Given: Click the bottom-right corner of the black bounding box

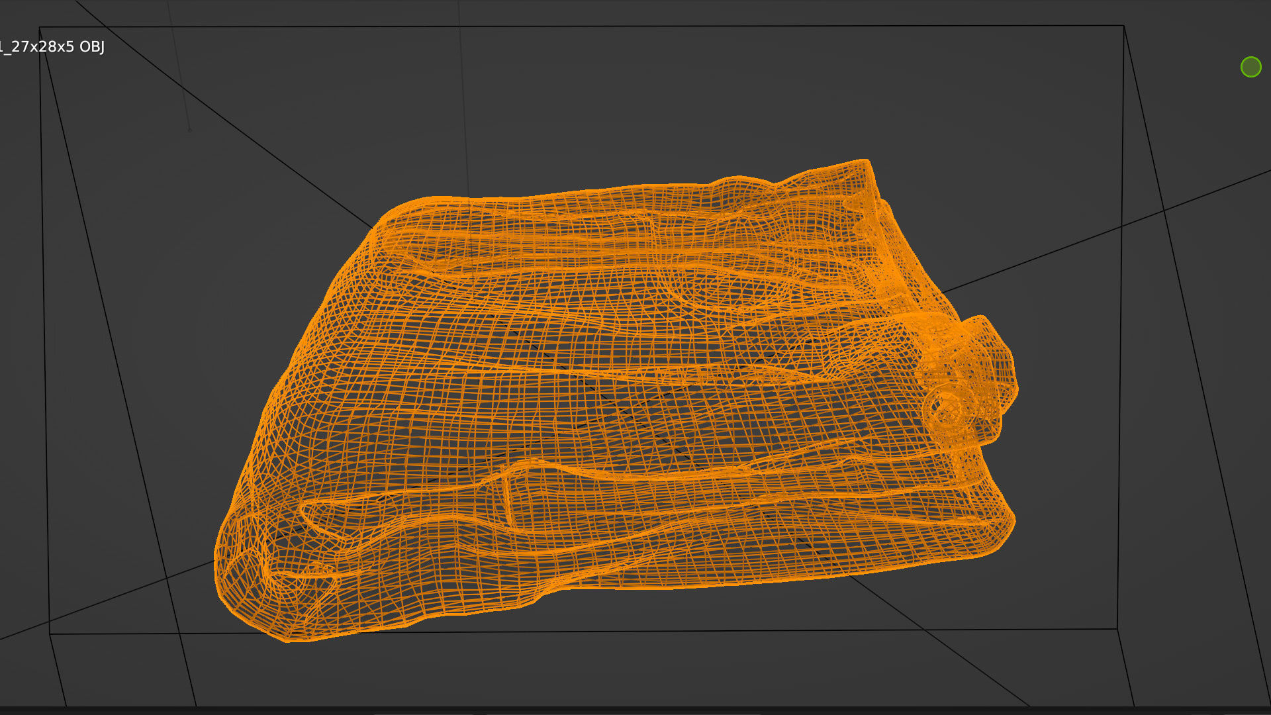Looking at the screenshot, I should pos(1118,629).
